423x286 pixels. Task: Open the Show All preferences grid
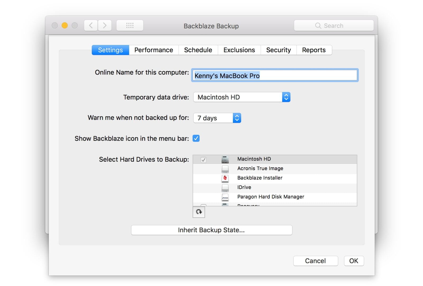[x=130, y=25]
